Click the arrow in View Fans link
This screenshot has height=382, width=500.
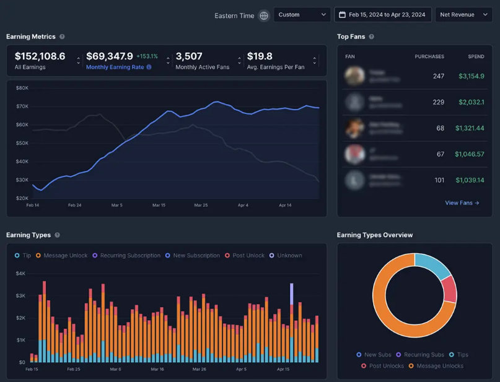[477, 203]
